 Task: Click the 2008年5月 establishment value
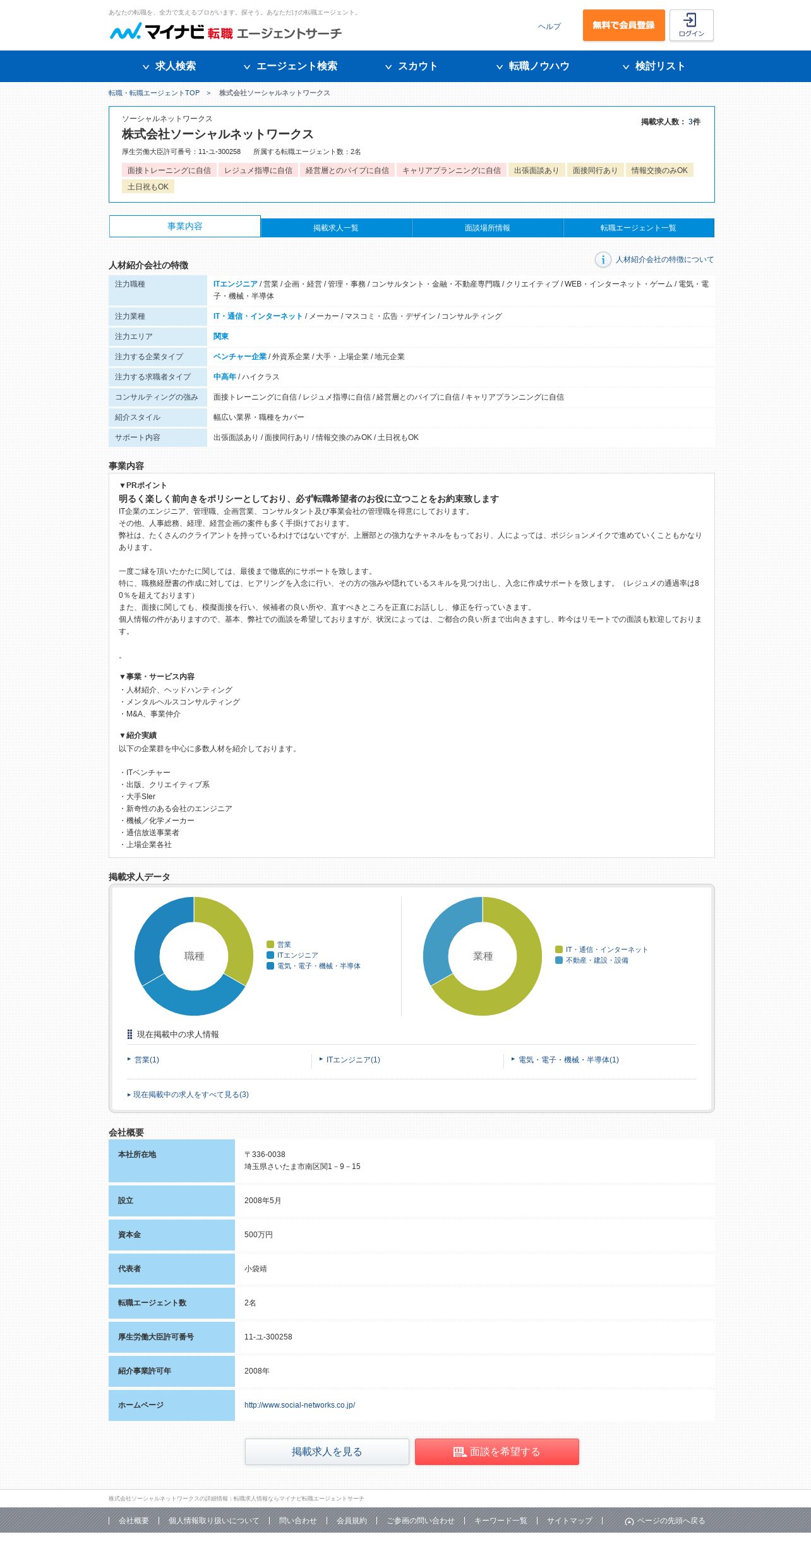[x=263, y=1201]
